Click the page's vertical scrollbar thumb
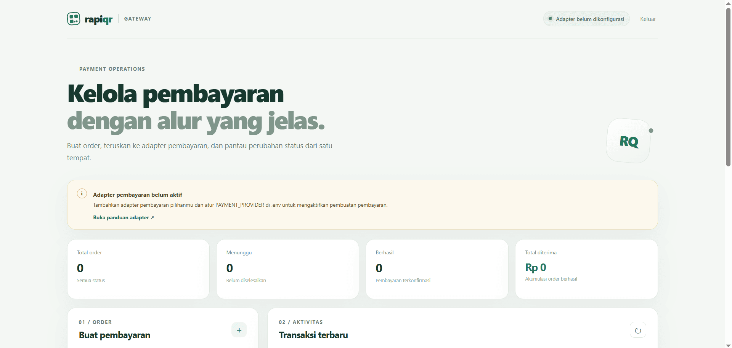 click(x=728, y=87)
